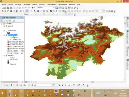129x97 pixels.
Task: Activate the Identify tool
Action: [x=38, y=11]
